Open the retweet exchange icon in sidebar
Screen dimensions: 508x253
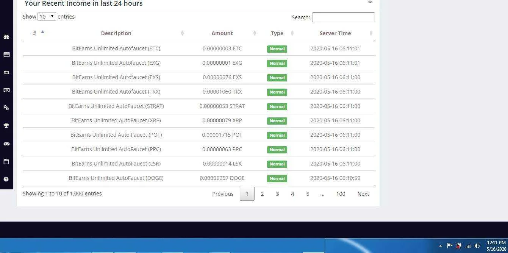click(6, 72)
